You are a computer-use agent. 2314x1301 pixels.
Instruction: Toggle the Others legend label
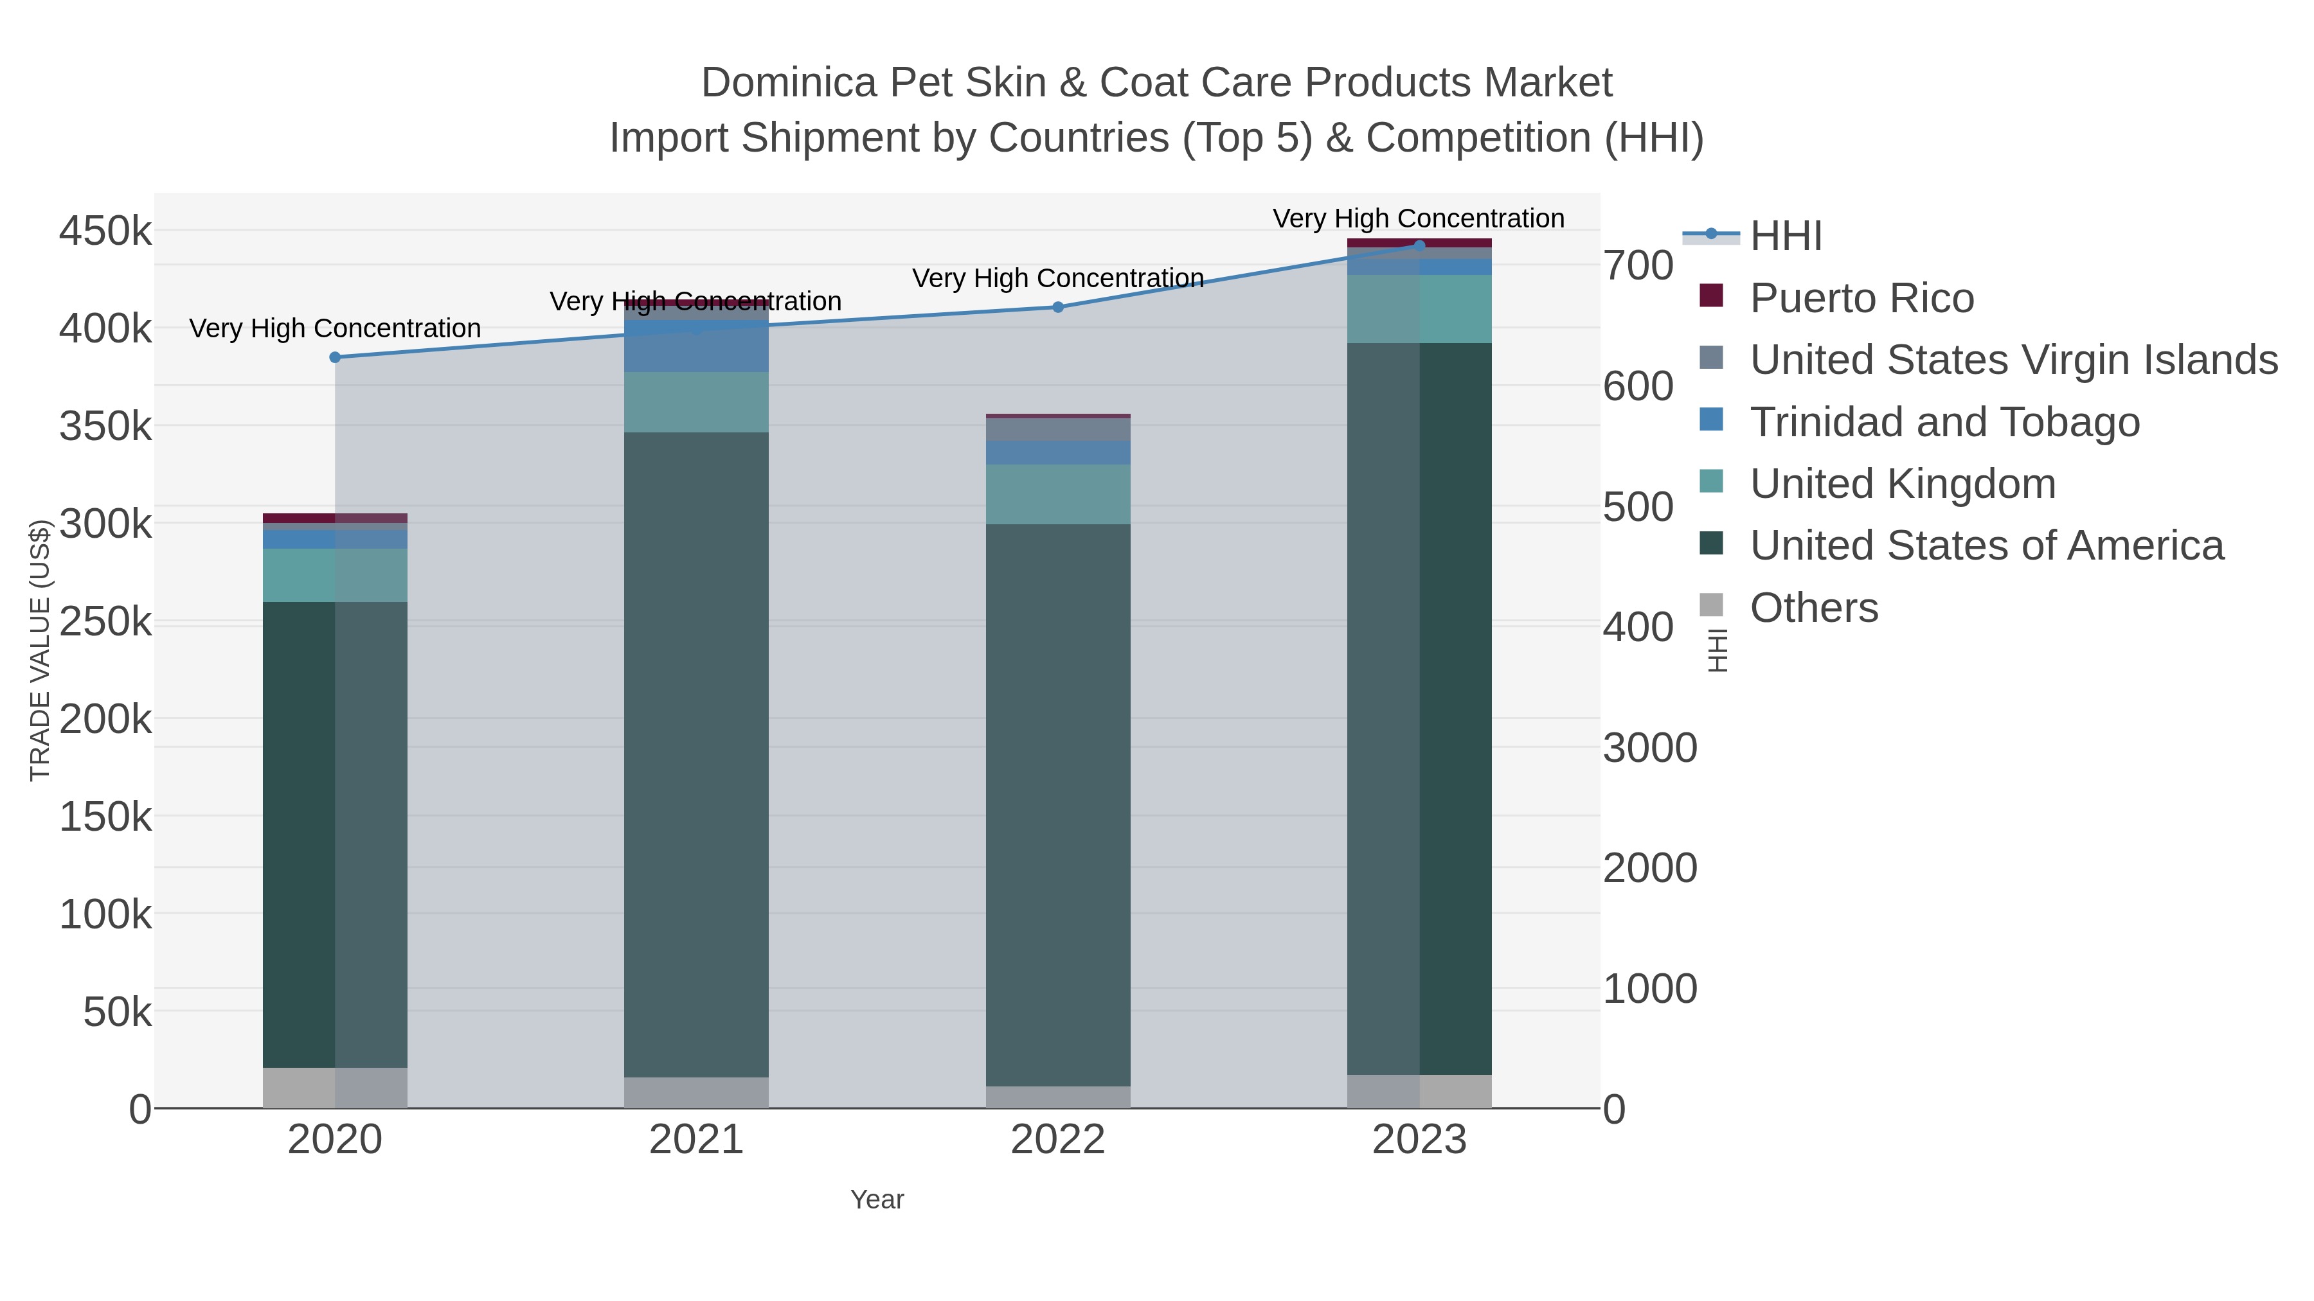[x=1814, y=608]
